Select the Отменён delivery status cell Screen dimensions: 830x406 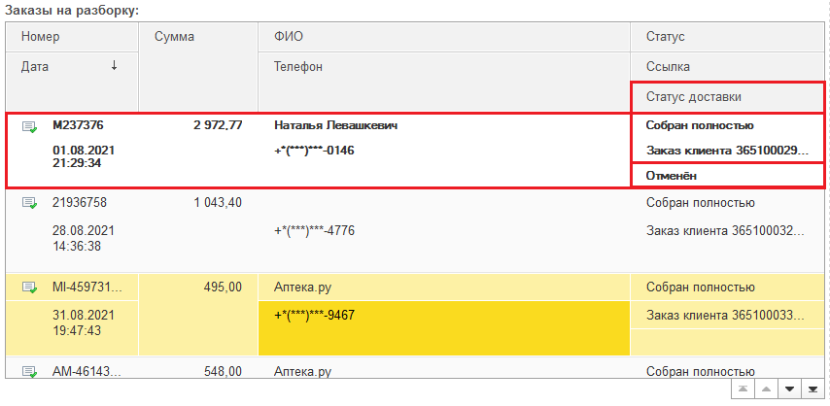[x=727, y=176]
